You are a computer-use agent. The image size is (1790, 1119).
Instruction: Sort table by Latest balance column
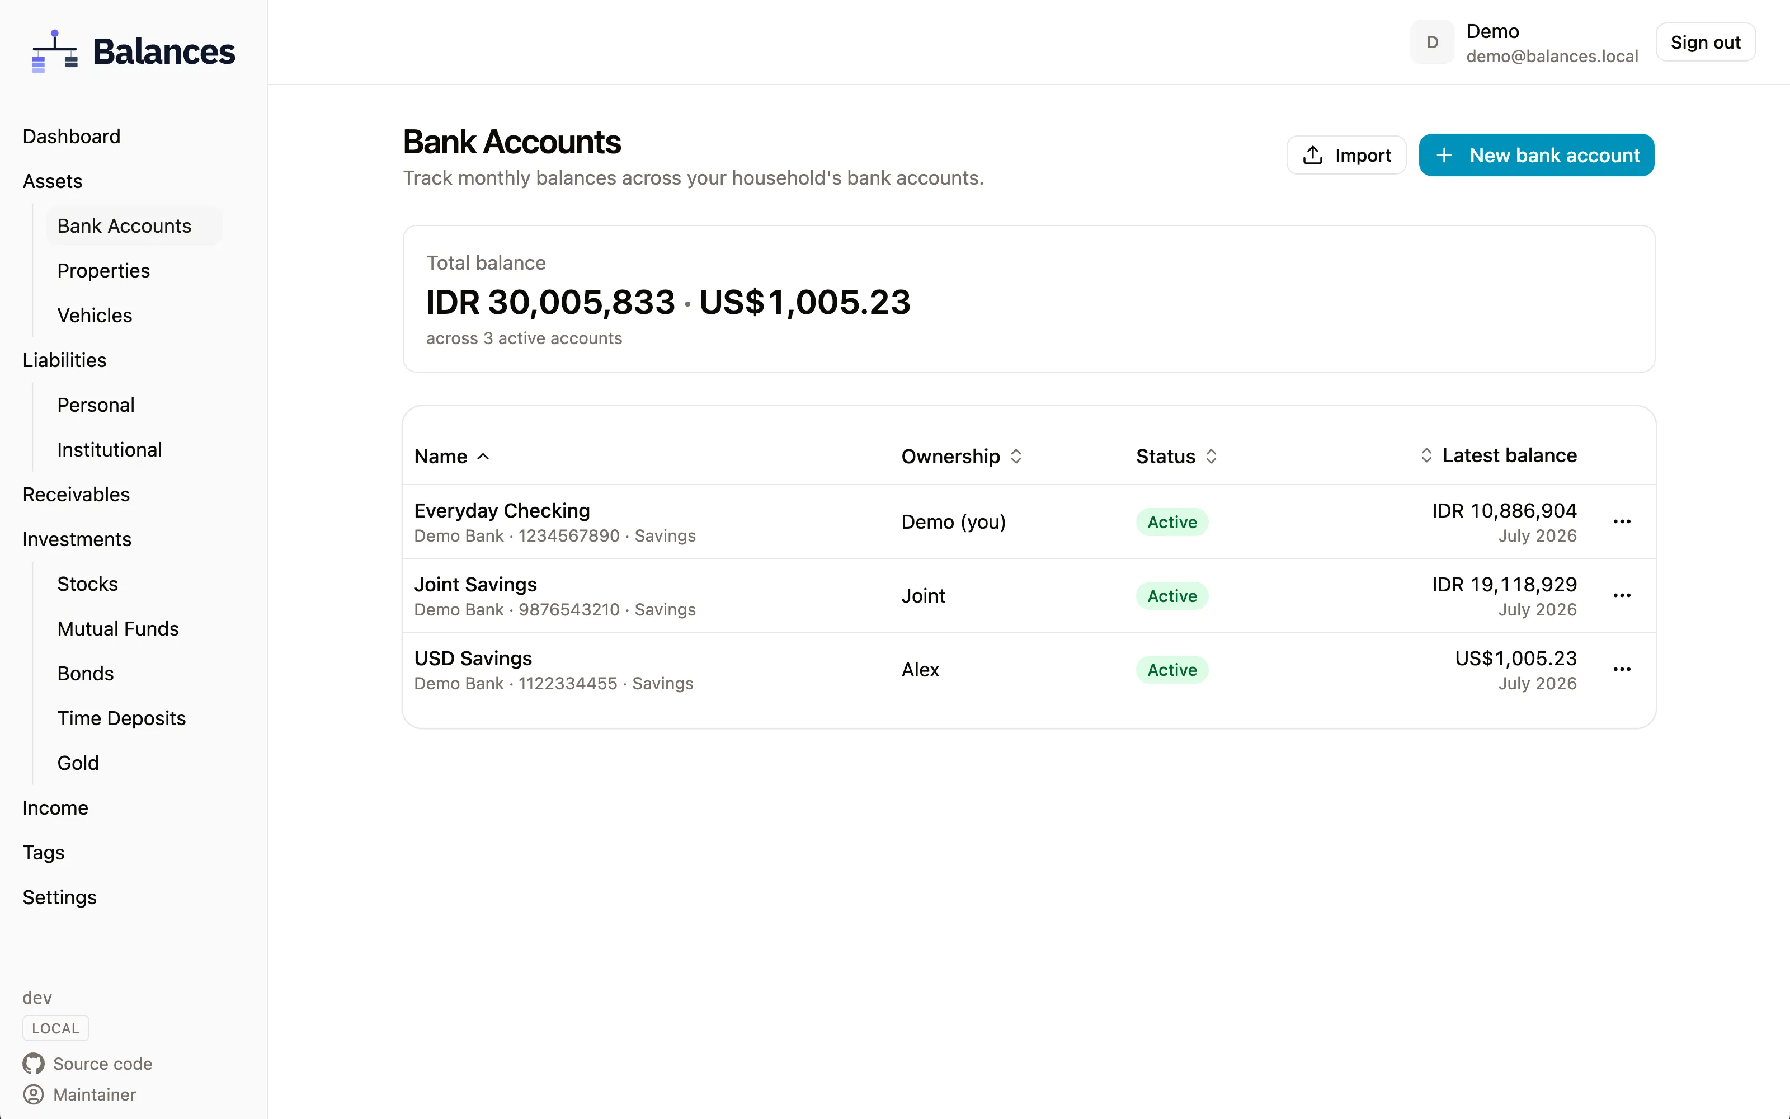(1499, 456)
